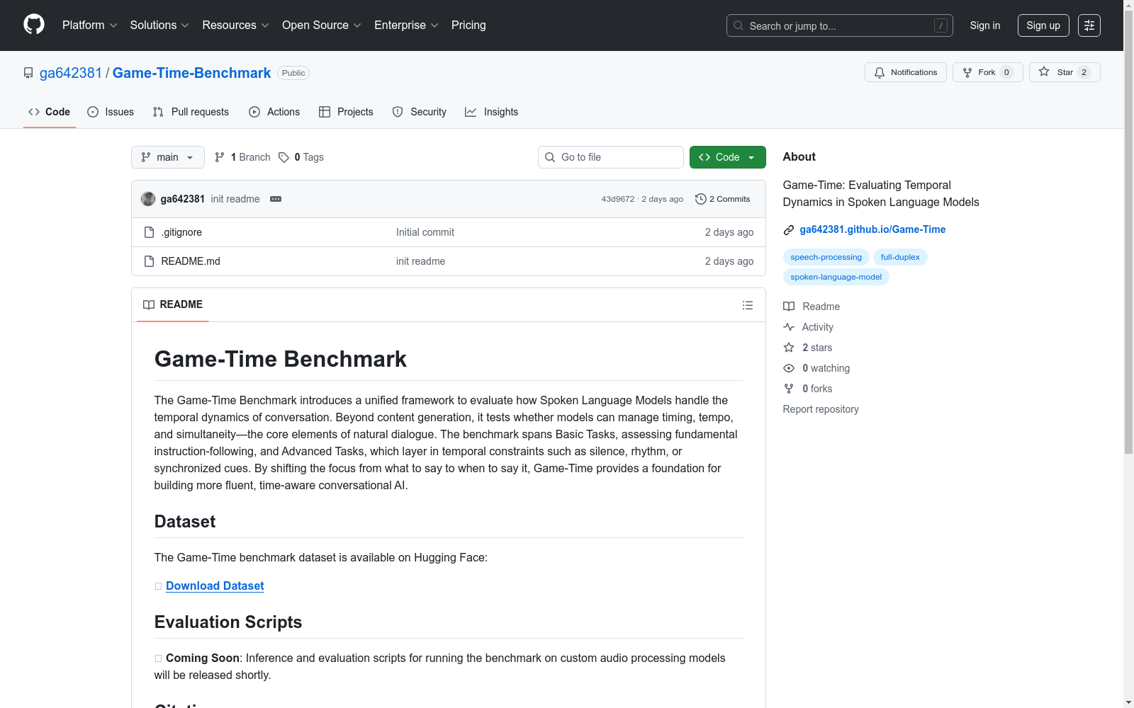Open the Enterprise dropdown

point(406,25)
